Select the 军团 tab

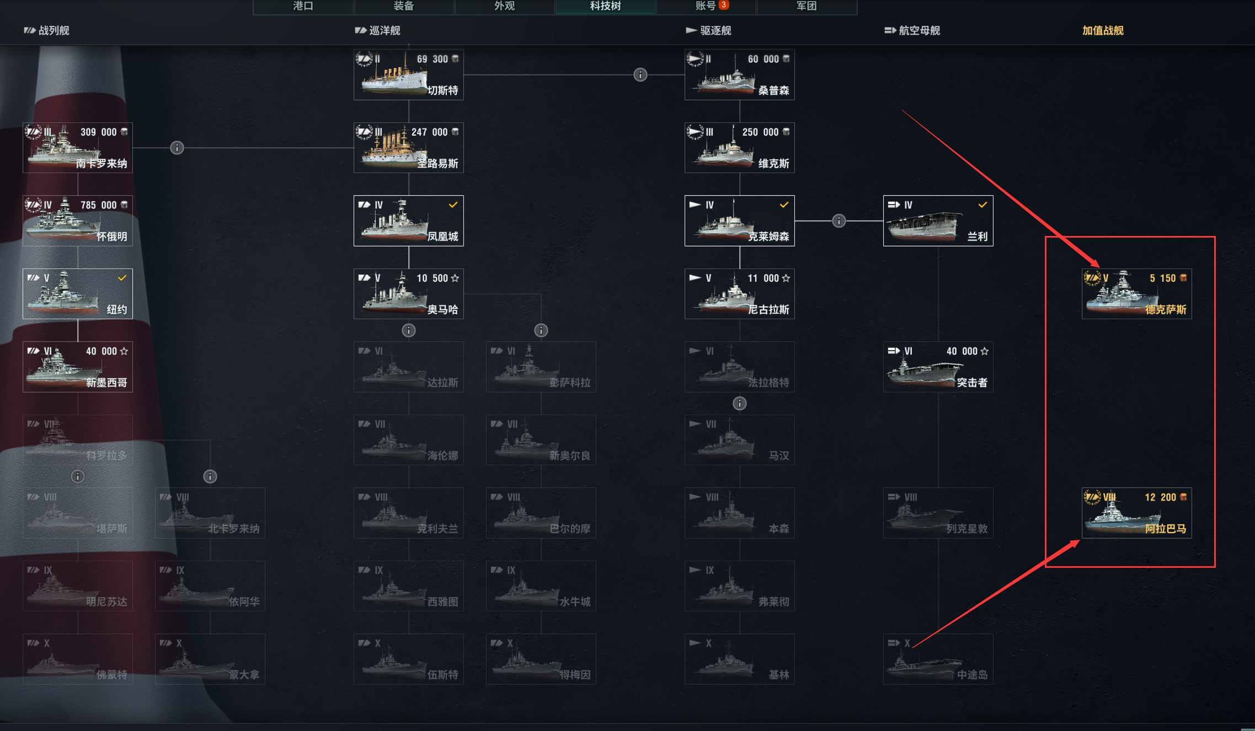coord(807,7)
